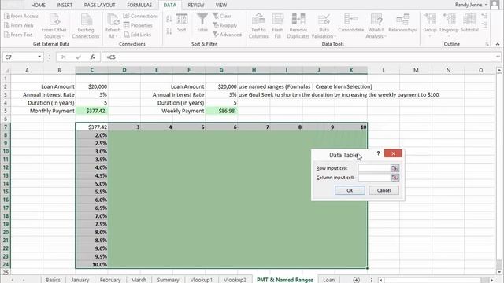Click Properties in Connections group
Screen dimensions: 504x283
point(138,25)
